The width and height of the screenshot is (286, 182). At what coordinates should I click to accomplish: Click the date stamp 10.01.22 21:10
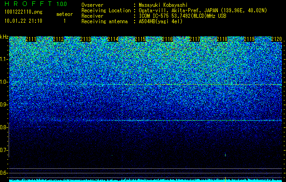[23, 21]
